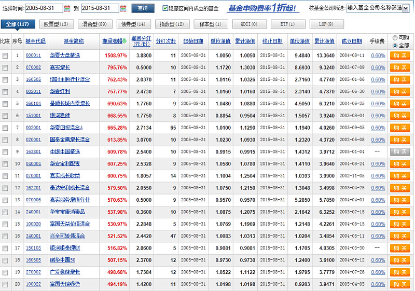Sort by 终止日期 column header
The width and height of the screenshot is (415, 291).
pos(272,41)
